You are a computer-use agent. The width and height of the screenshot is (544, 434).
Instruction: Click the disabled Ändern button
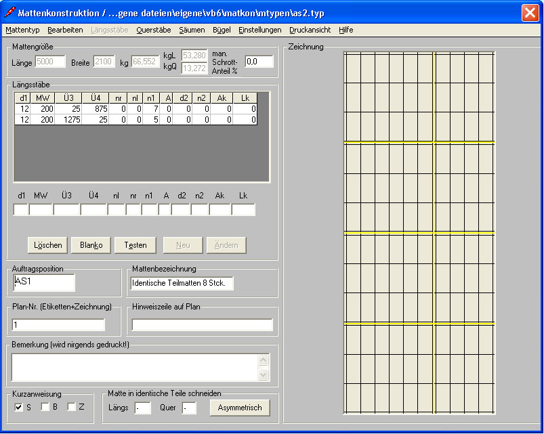point(226,245)
